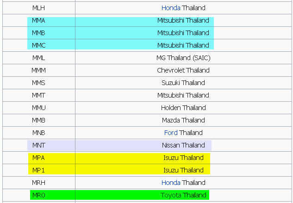This screenshot has height=203, width=293.
Task: Click the word Thailand in the MRH row
Action: (x=193, y=183)
